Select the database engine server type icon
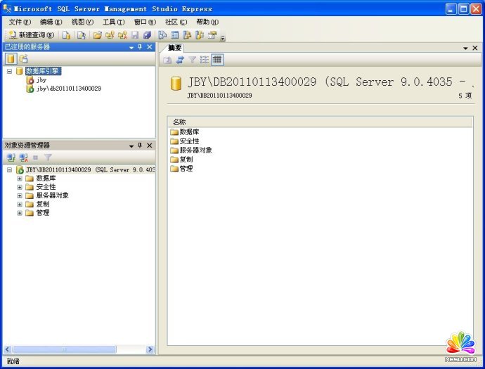485x369 pixels. point(11,58)
